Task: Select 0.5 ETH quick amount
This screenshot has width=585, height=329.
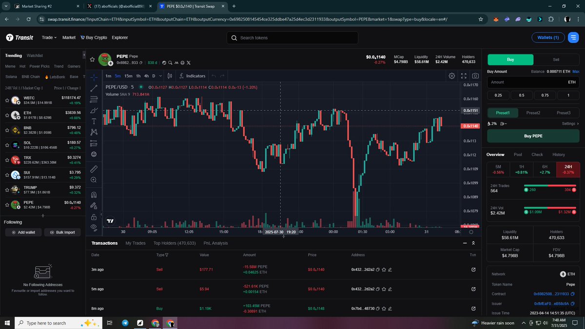Action: pyautogui.click(x=522, y=95)
